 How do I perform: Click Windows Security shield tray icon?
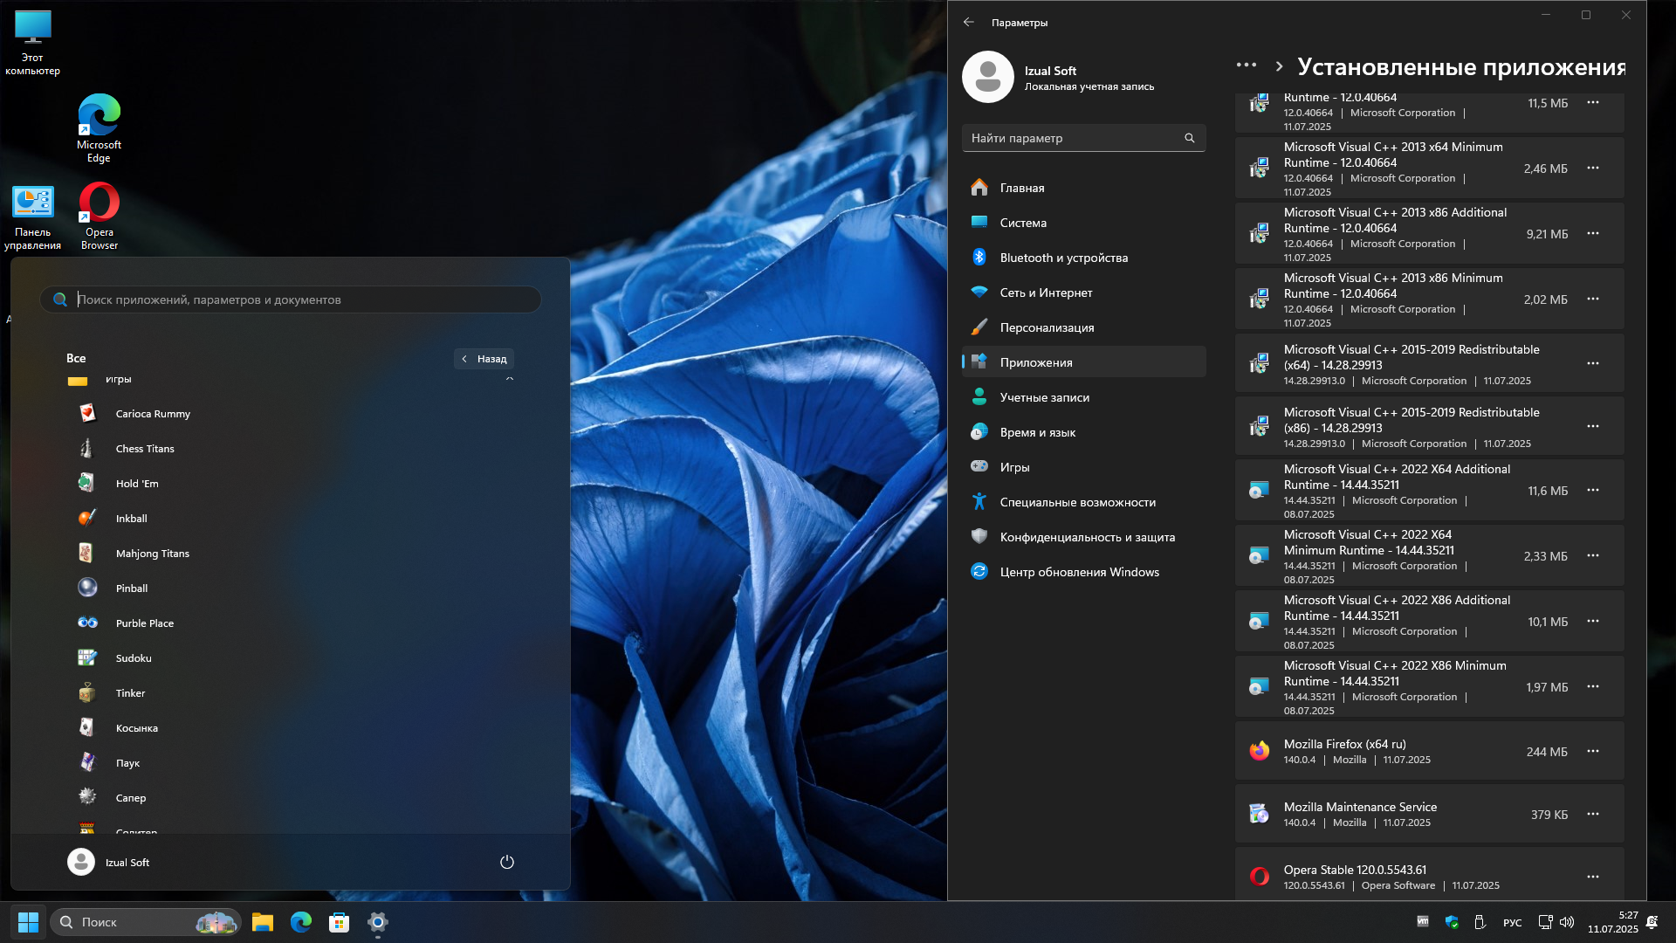[x=1452, y=922]
